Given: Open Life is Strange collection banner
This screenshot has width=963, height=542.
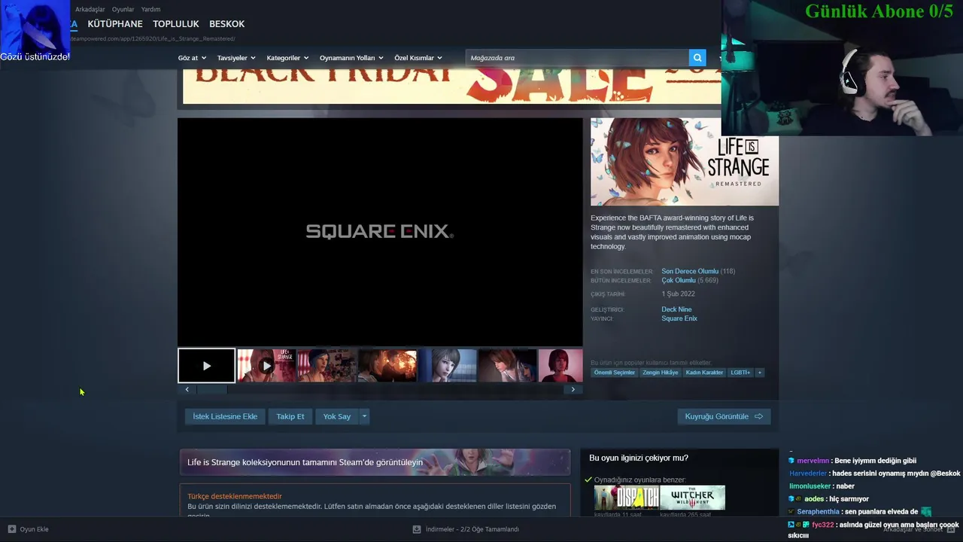Looking at the screenshot, I should click(375, 462).
